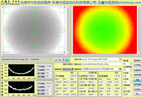Screen dimensions: 142x97
Task: Select the arrow pointer tool
Action: pos(59,60)
